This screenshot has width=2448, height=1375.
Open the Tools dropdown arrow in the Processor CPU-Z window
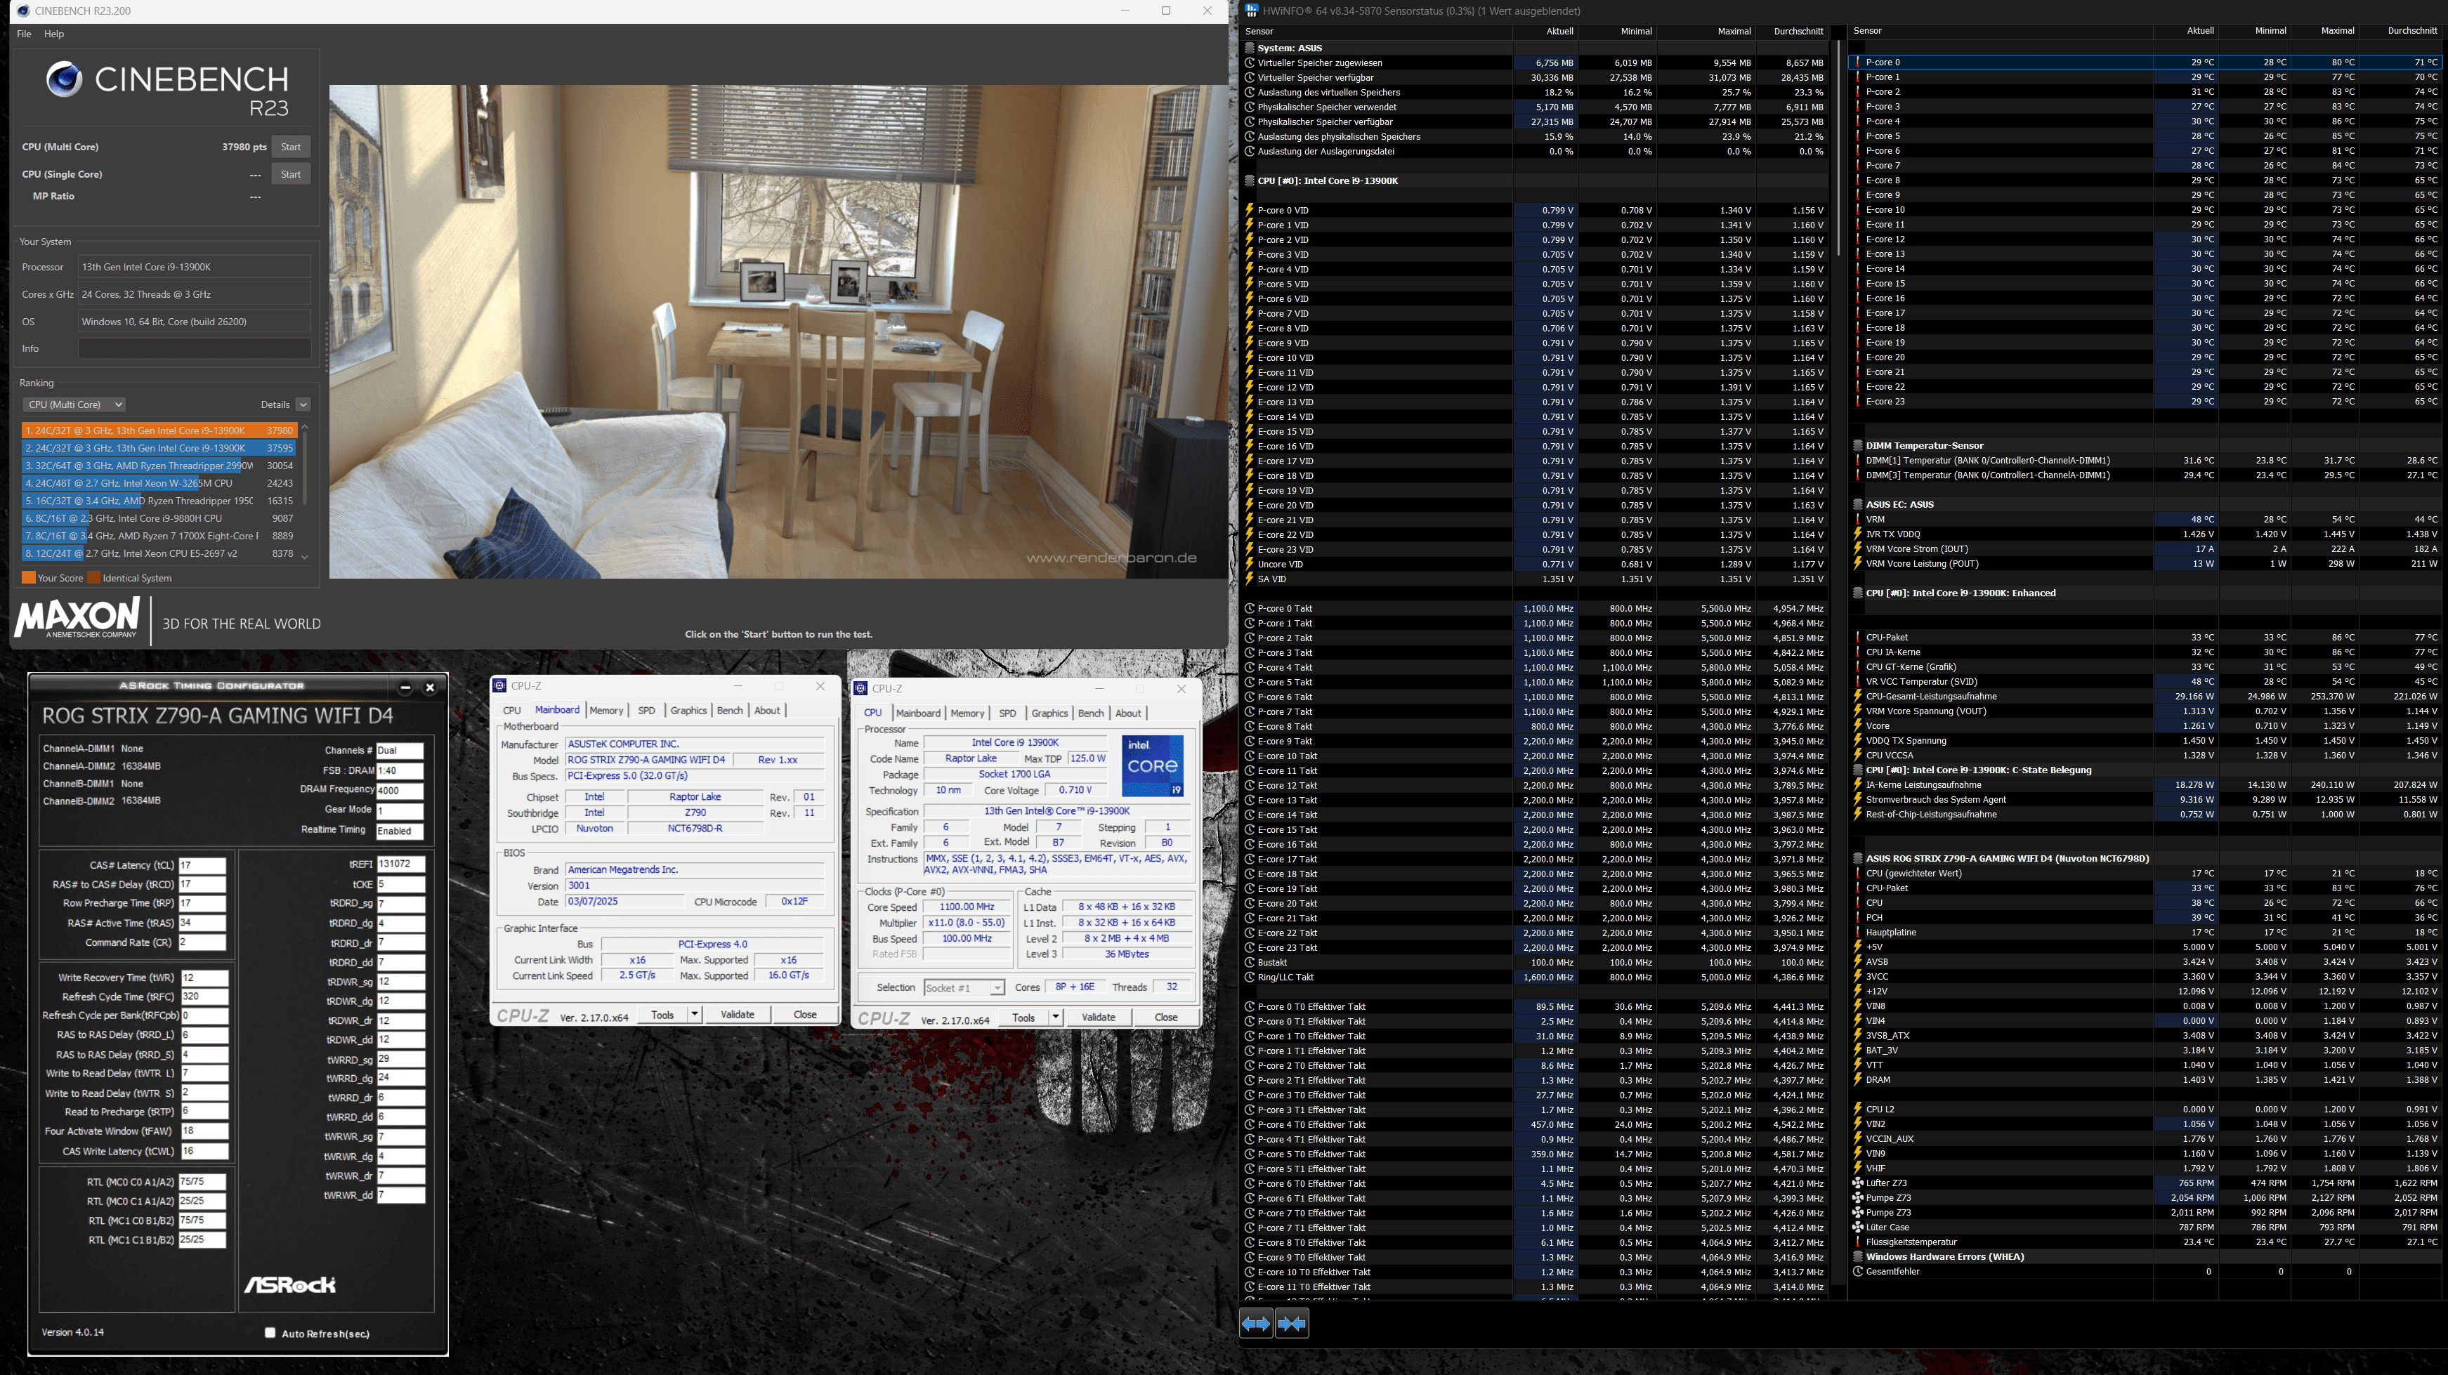(1055, 1018)
